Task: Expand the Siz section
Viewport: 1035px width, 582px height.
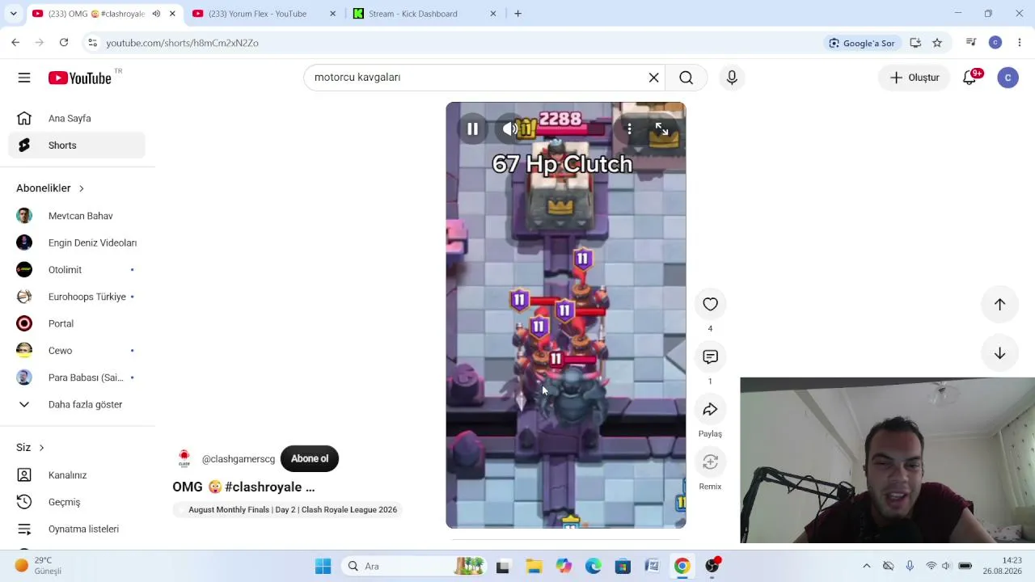Action: [x=31, y=448]
